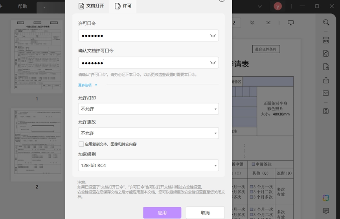This screenshot has width=340, height=219.
Task: Expand the 128-bit RC4 encryption level dropdown
Action: [149, 165]
